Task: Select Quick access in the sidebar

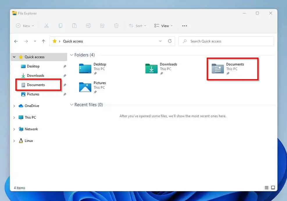Action: (39, 57)
